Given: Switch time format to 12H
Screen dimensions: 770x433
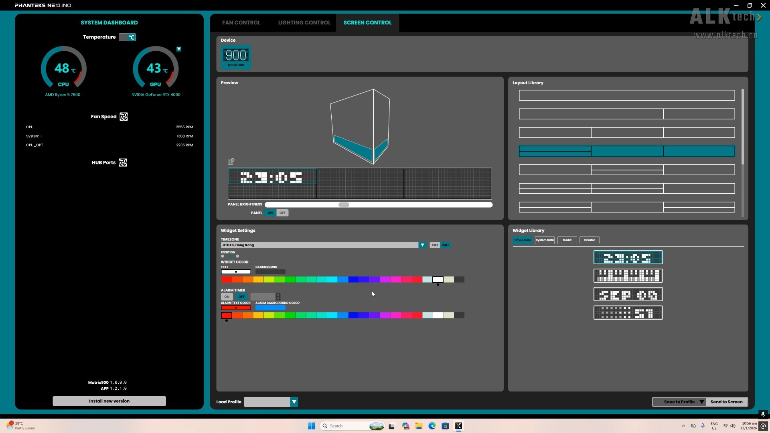Looking at the screenshot, I should tap(434, 245).
